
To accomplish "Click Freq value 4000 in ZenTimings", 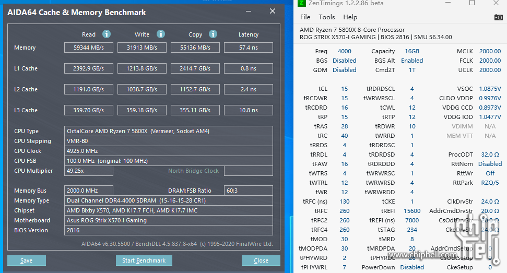I will tap(345, 51).
